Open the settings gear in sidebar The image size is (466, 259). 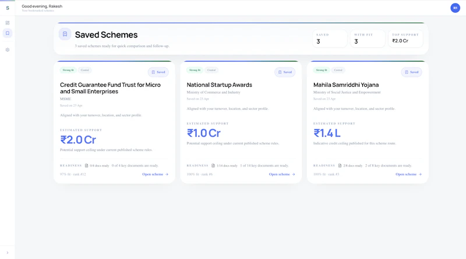coord(8,50)
